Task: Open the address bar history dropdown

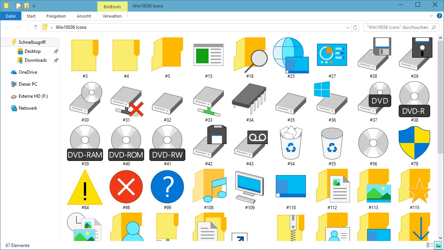Action: point(347,27)
